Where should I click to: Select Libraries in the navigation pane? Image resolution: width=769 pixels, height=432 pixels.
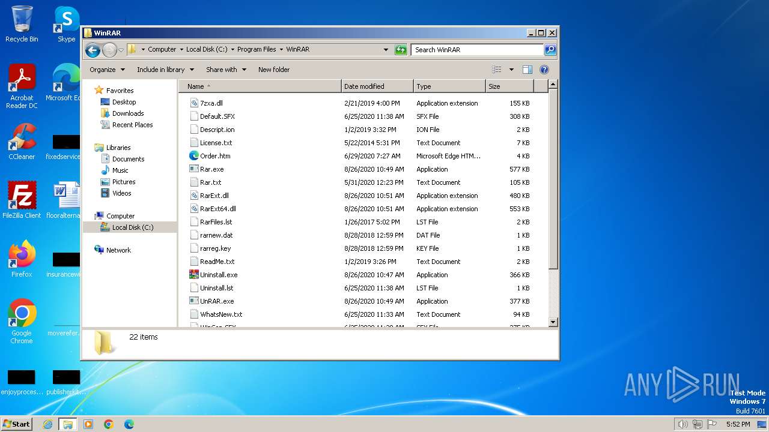pyautogui.click(x=118, y=148)
